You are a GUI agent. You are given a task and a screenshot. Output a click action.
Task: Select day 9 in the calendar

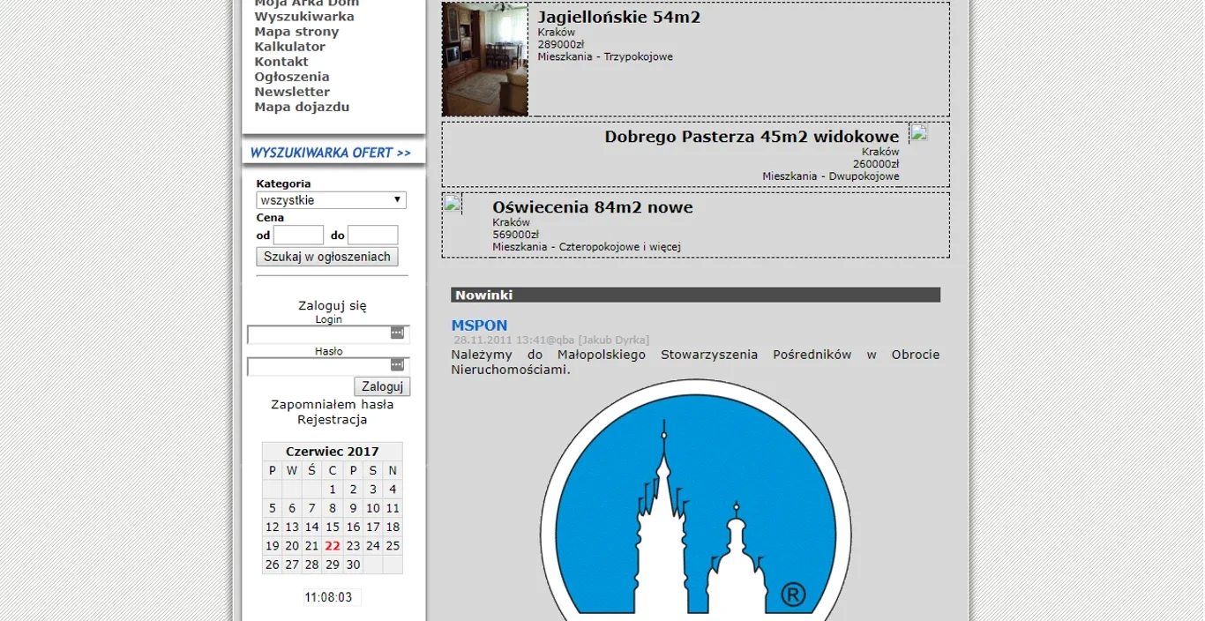pyautogui.click(x=353, y=508)
